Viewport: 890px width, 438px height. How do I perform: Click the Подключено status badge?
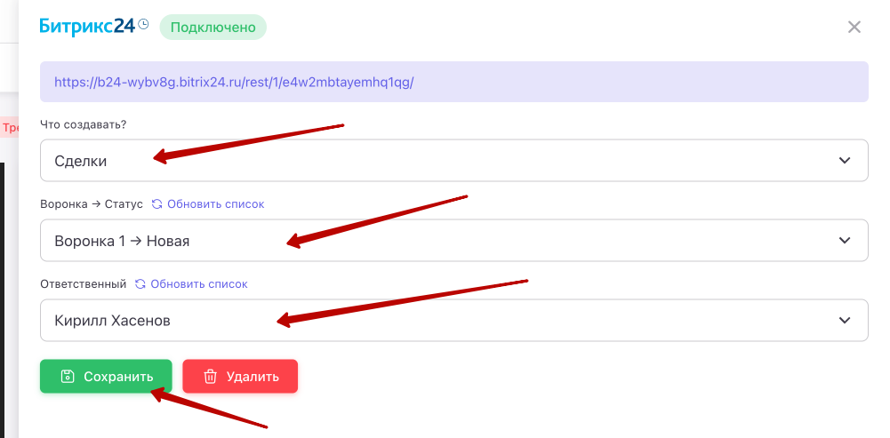tap(212, 28)
